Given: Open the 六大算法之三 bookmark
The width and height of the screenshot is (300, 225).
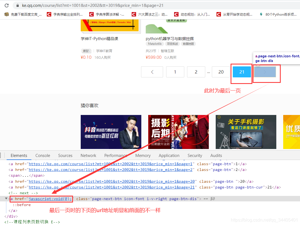Looking at the screenshot, I should [x=150, y=14].
